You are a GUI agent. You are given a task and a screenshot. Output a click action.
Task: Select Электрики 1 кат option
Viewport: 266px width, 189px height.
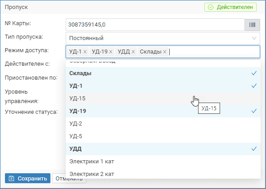163,162
